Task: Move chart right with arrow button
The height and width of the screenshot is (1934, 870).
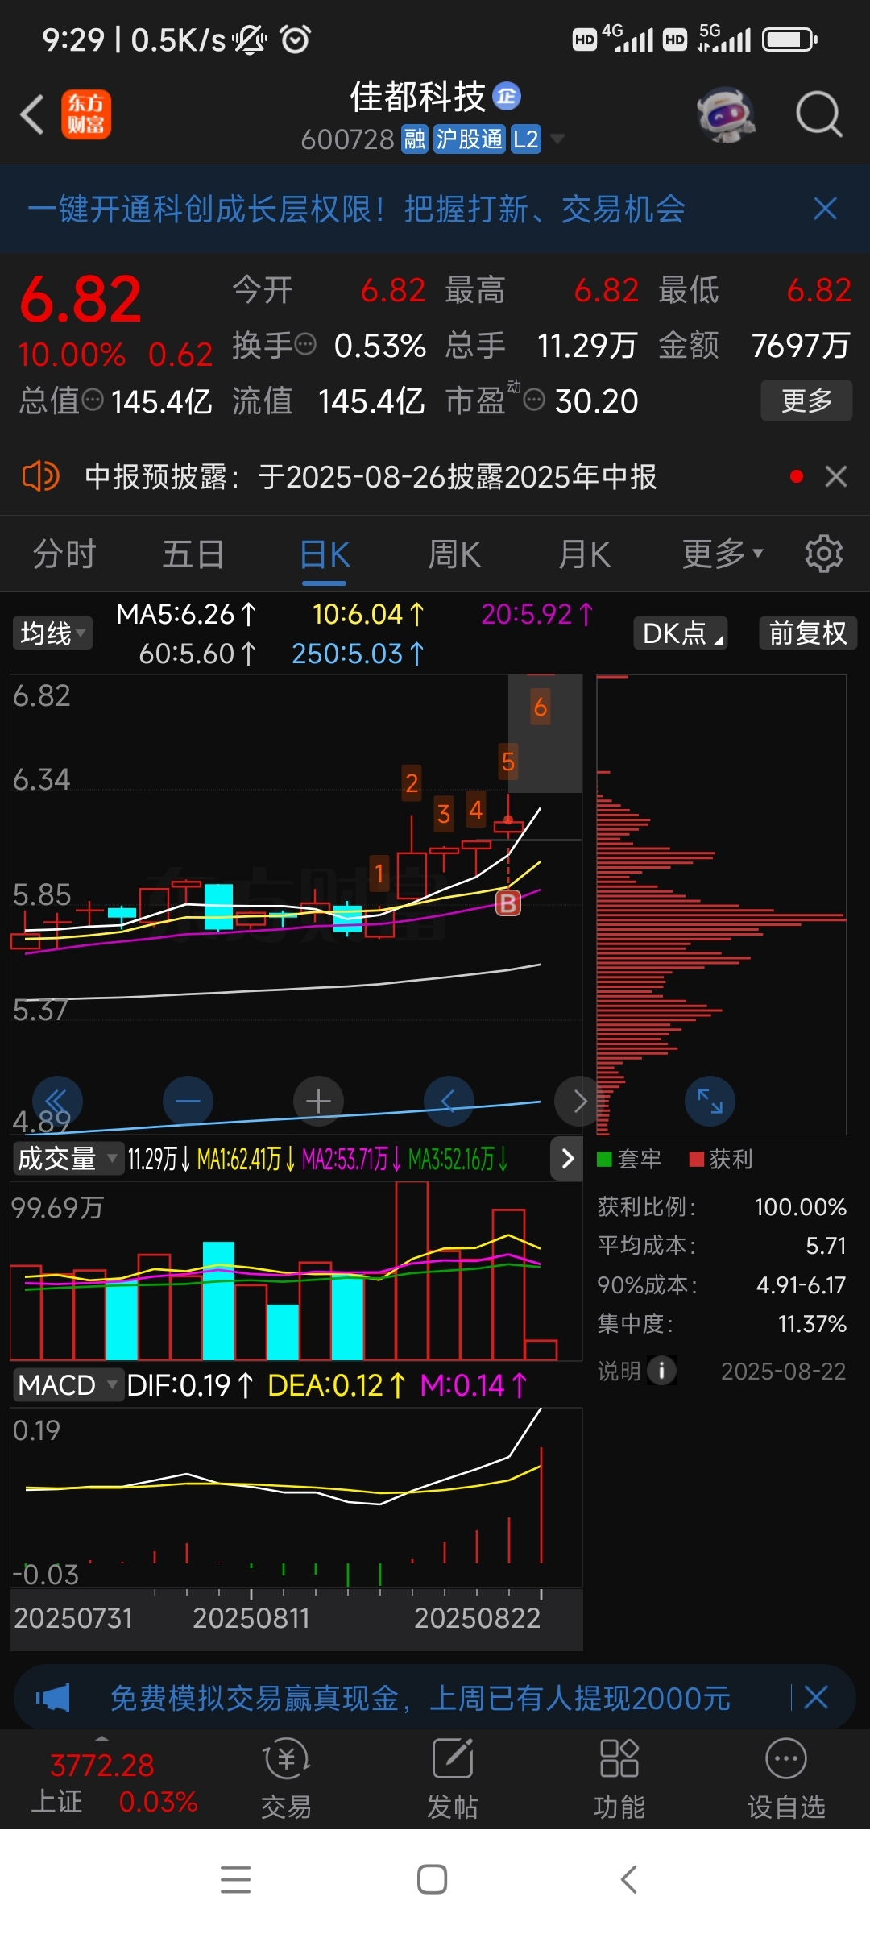Action: pyautogui.click(x=579, y=1101)
